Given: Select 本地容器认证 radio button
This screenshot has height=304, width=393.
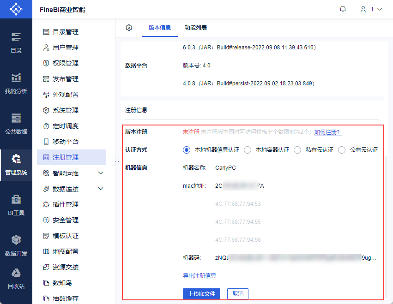Looking at the screenshot, I should point(248,150).
